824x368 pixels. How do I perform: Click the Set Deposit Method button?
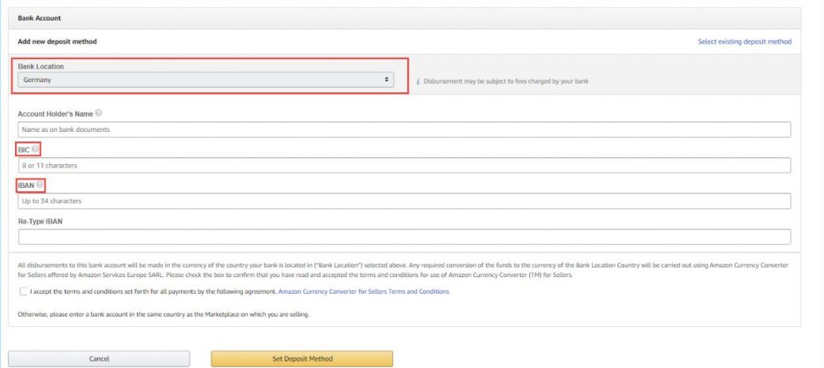tap(302, 359)
